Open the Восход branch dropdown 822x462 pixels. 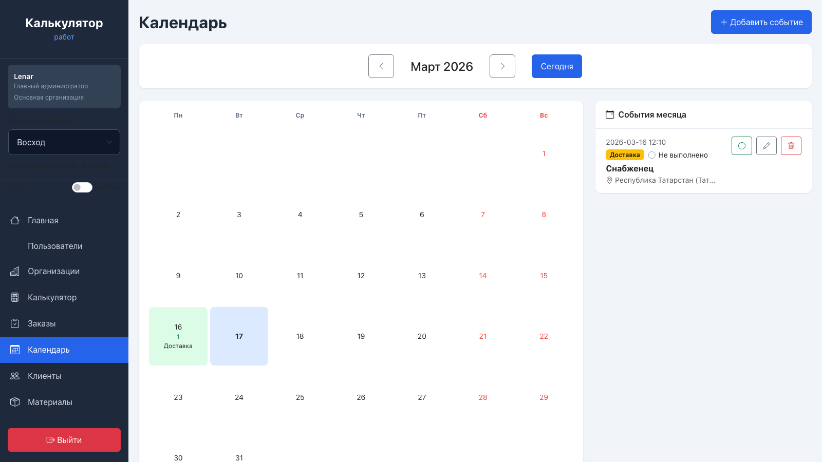coord(64,142)
